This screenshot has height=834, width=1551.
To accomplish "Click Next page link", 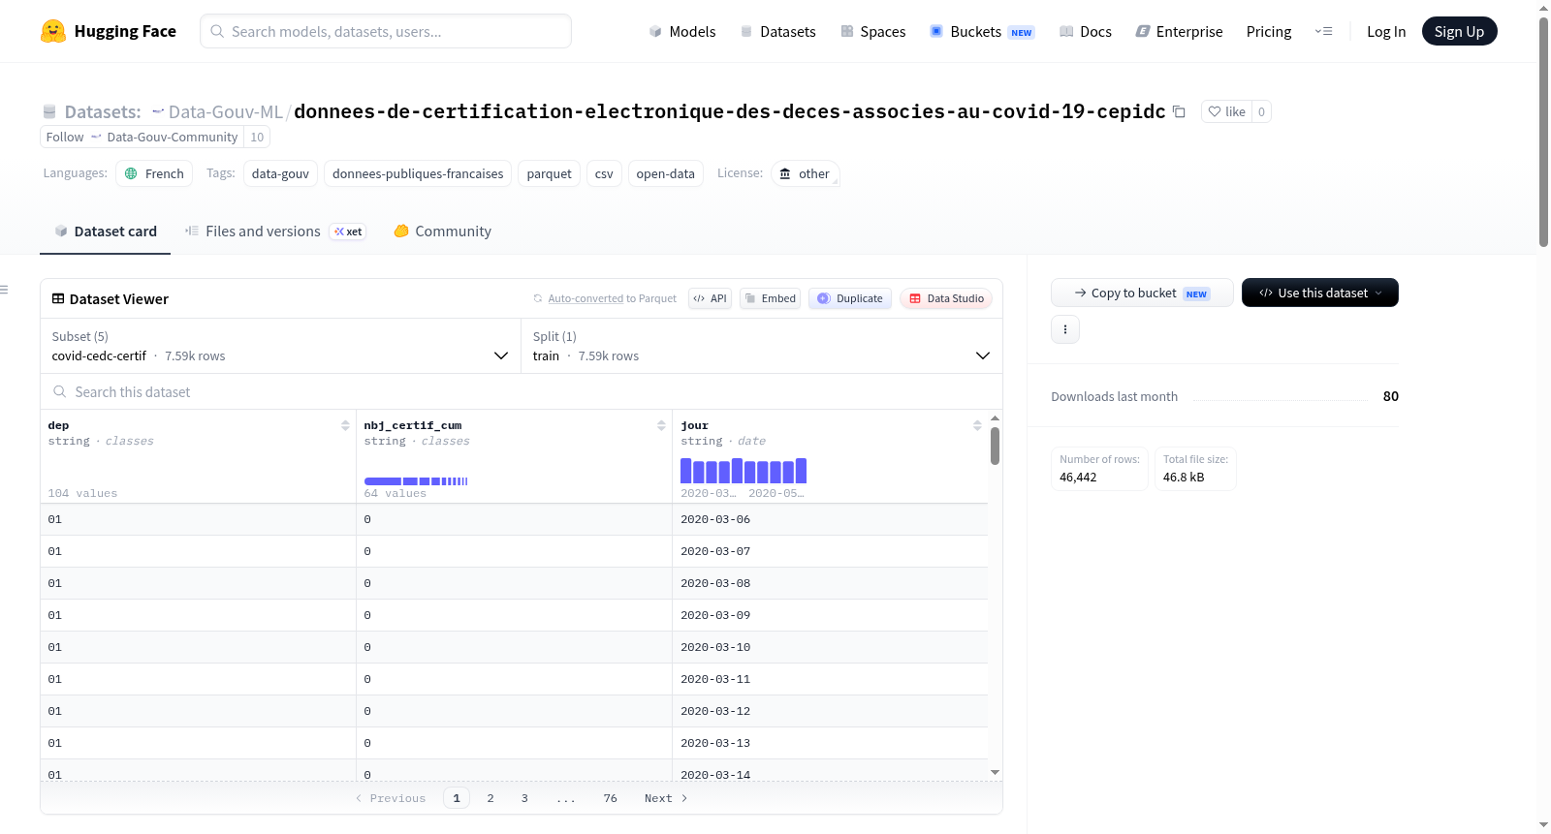I will click(x=666, y=798).
